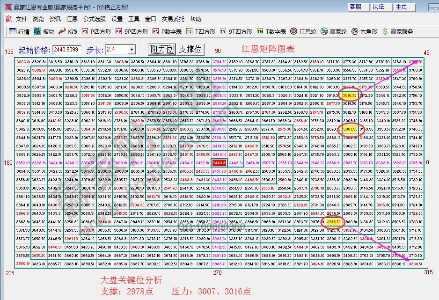Enable the 阻力位 resistance mode

click(x=161, y=49)
